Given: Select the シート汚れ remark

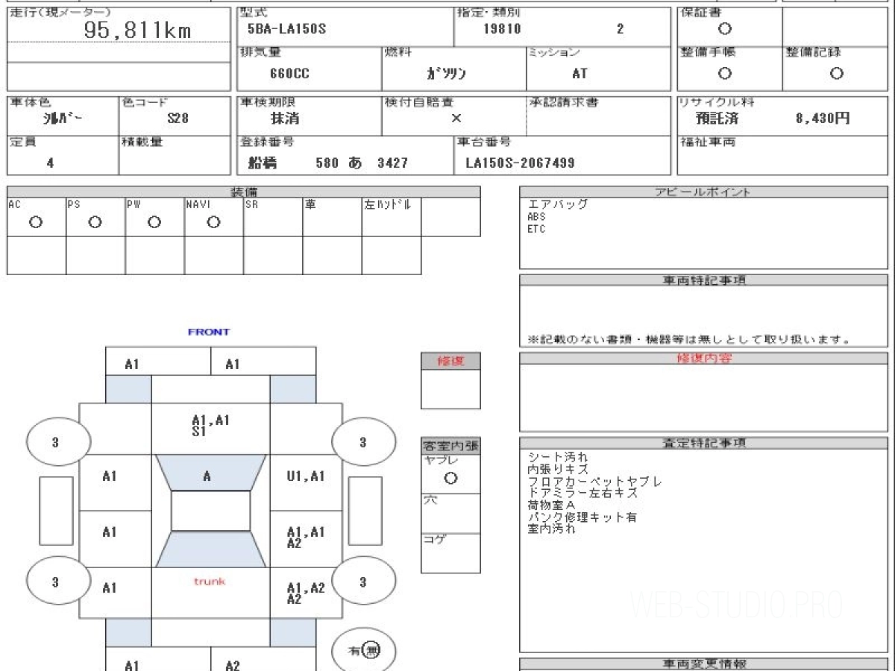Looking at the screenshot, I should 557,456.
